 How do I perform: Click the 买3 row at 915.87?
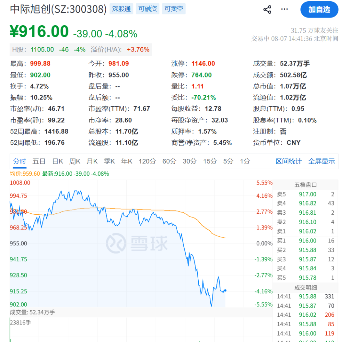pyautogui.click(x=306, y=259)
